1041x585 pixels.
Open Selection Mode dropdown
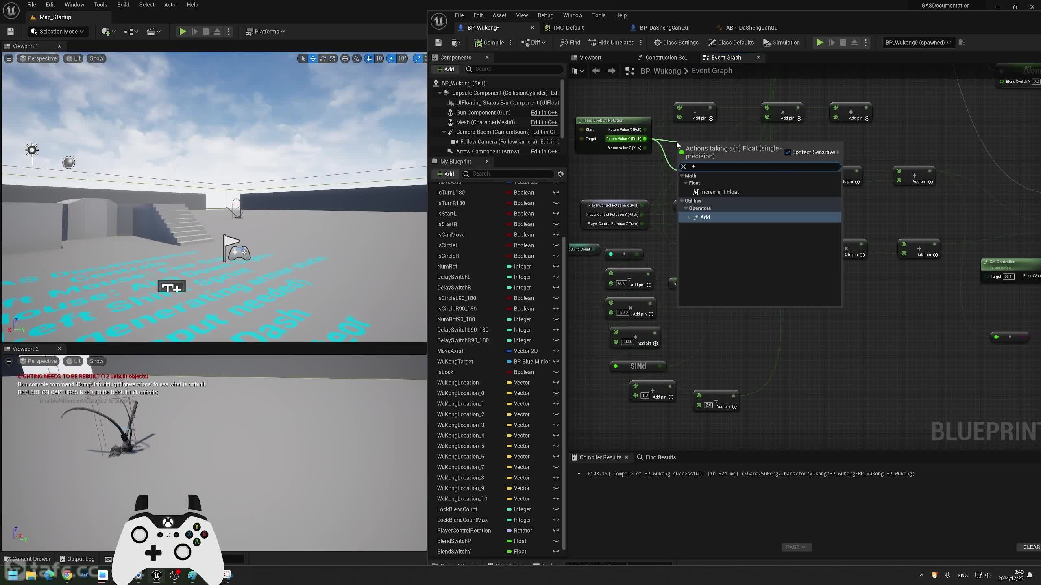pos(57,32)
